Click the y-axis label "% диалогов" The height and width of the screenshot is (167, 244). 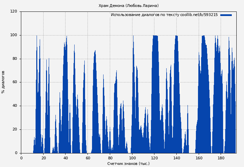click(3, 82)
